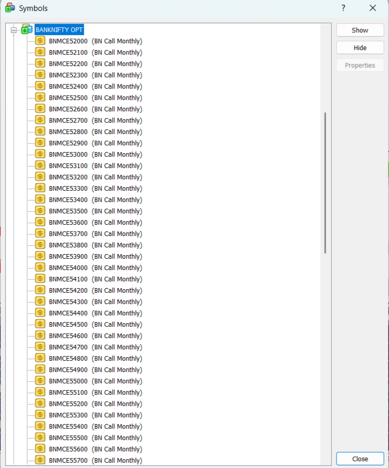
Task: Choose BNMCE54600 in the symbol list
Action: coord(95,336)
